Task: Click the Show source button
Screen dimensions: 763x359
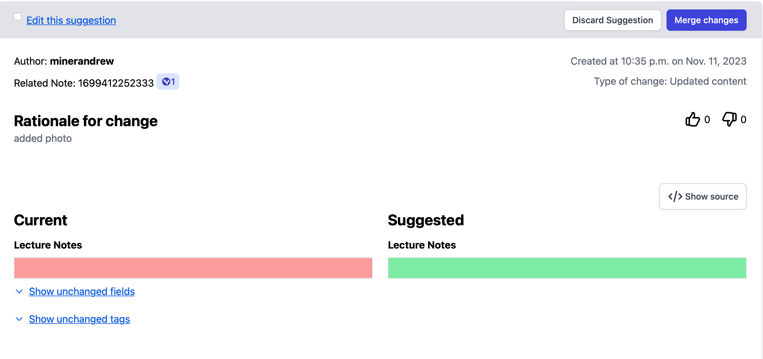Action: point(703,196)
